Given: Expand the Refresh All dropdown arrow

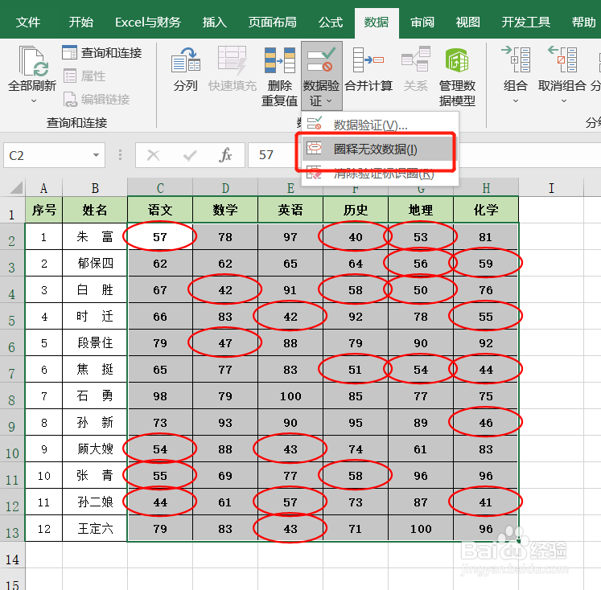Looking at the screenshot, I should click(x=34, y=100).
